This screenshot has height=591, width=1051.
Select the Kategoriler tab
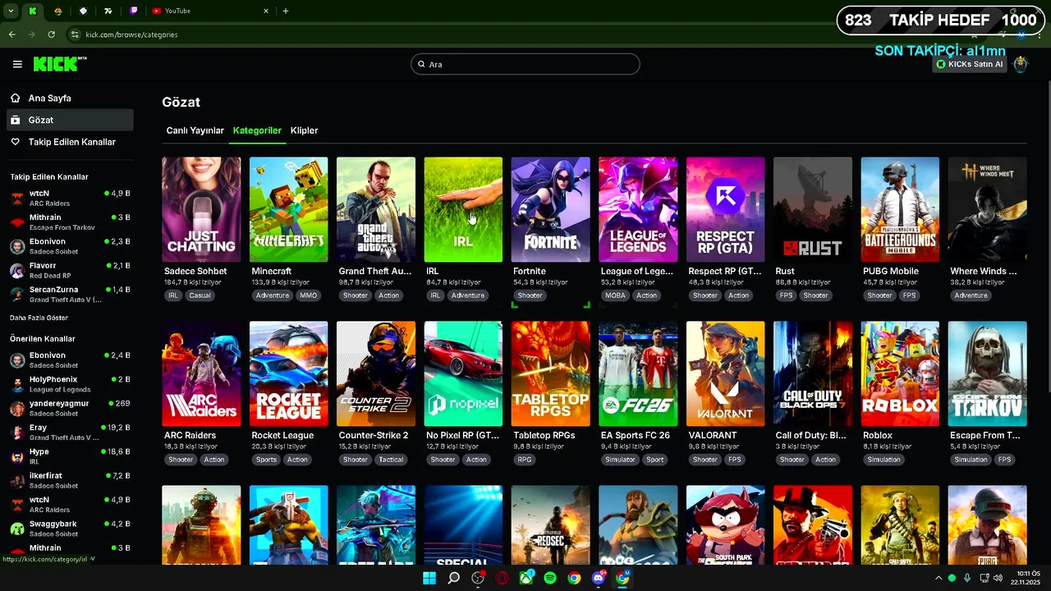(257, 131)
